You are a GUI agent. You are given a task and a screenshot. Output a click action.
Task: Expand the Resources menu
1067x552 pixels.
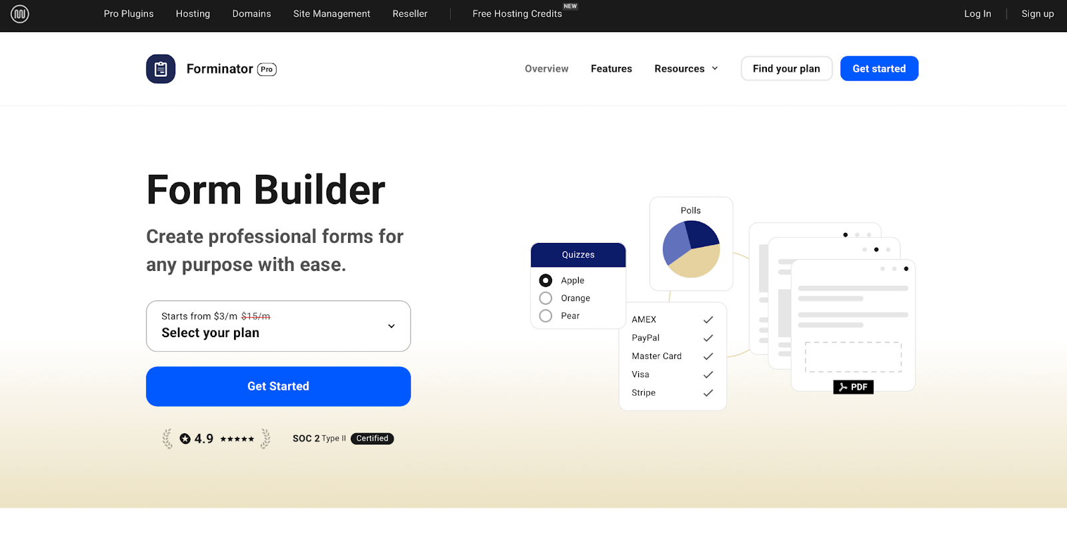pos(686,69)
